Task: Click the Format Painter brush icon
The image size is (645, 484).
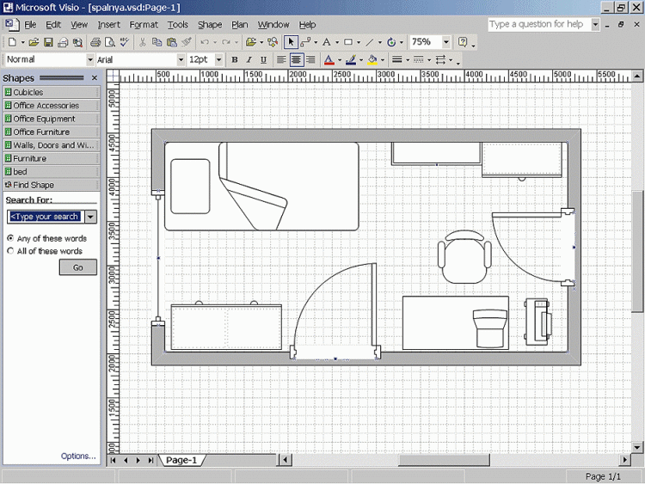Action: [187, 42]
